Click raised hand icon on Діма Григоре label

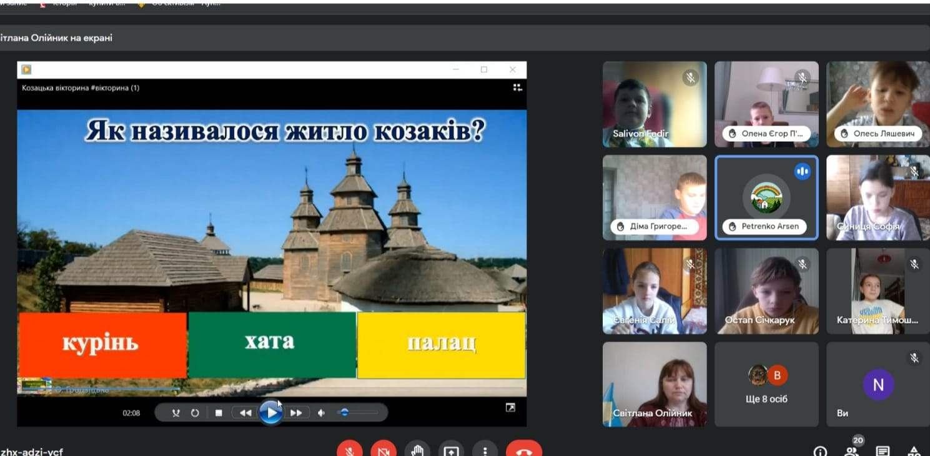pyautogui.click(x=620, y=227)
